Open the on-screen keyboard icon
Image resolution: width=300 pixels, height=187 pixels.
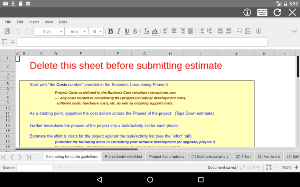click(x=262, y=12)
